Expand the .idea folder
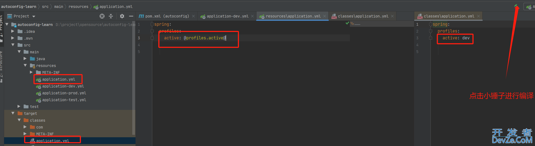This screenshot has height=146, width=535. tap(13, 31)
